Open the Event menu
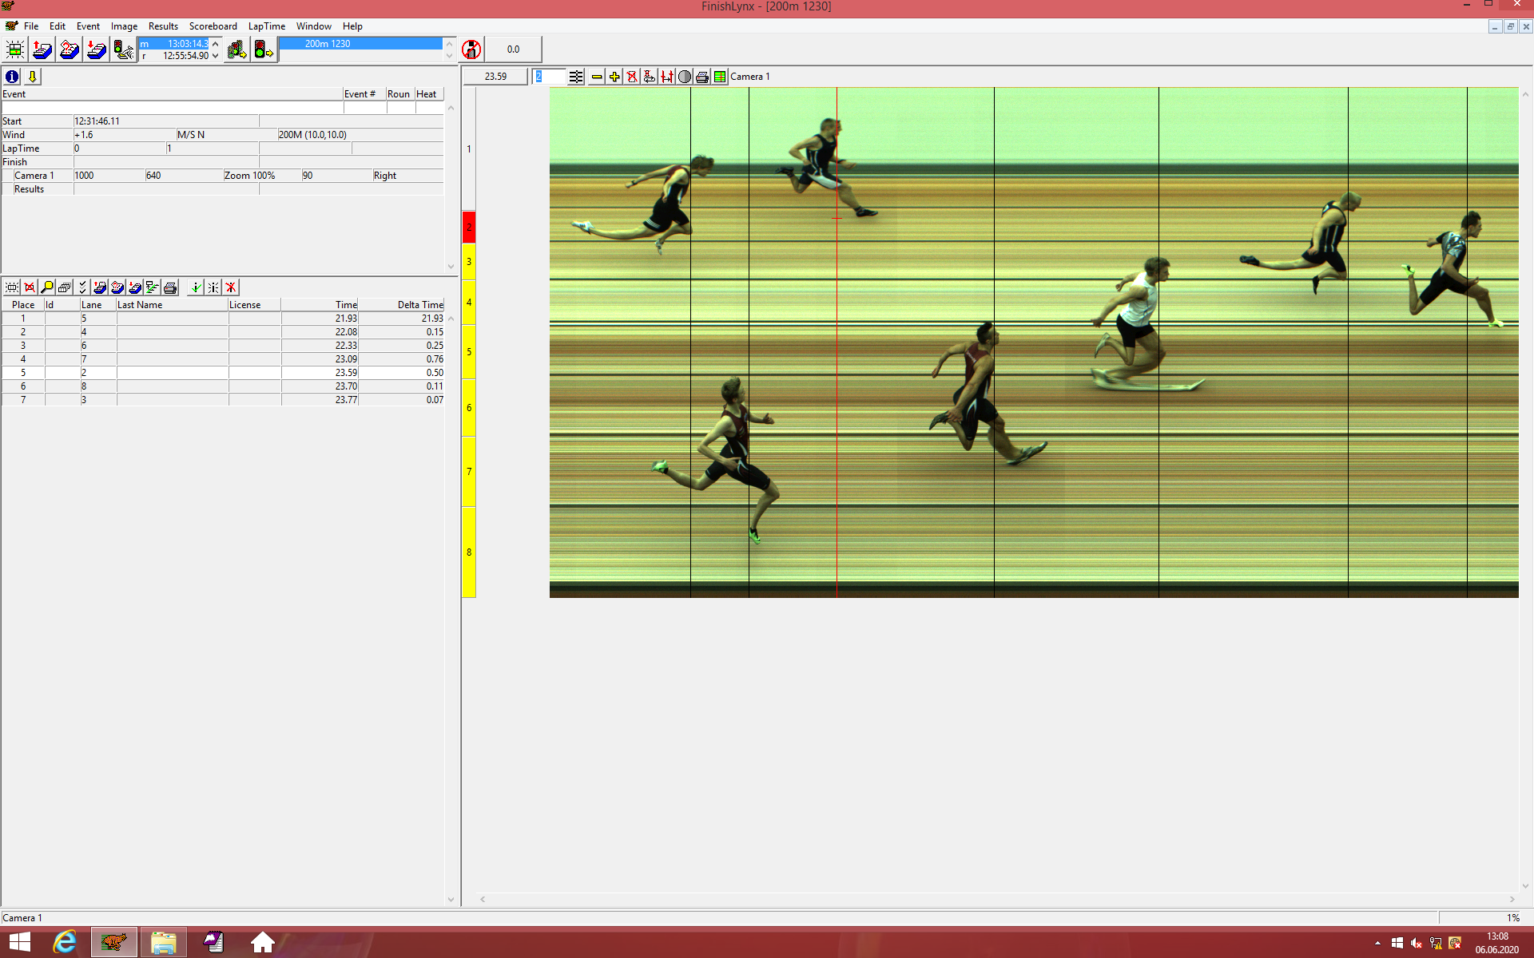 (x=88, y=26)
